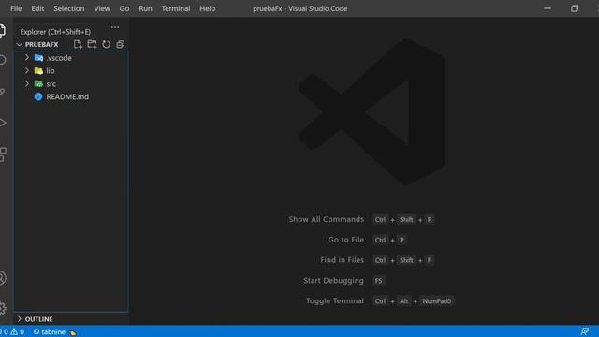Open the Edit menu
This screenshot has width=599, height=337.
37,8
